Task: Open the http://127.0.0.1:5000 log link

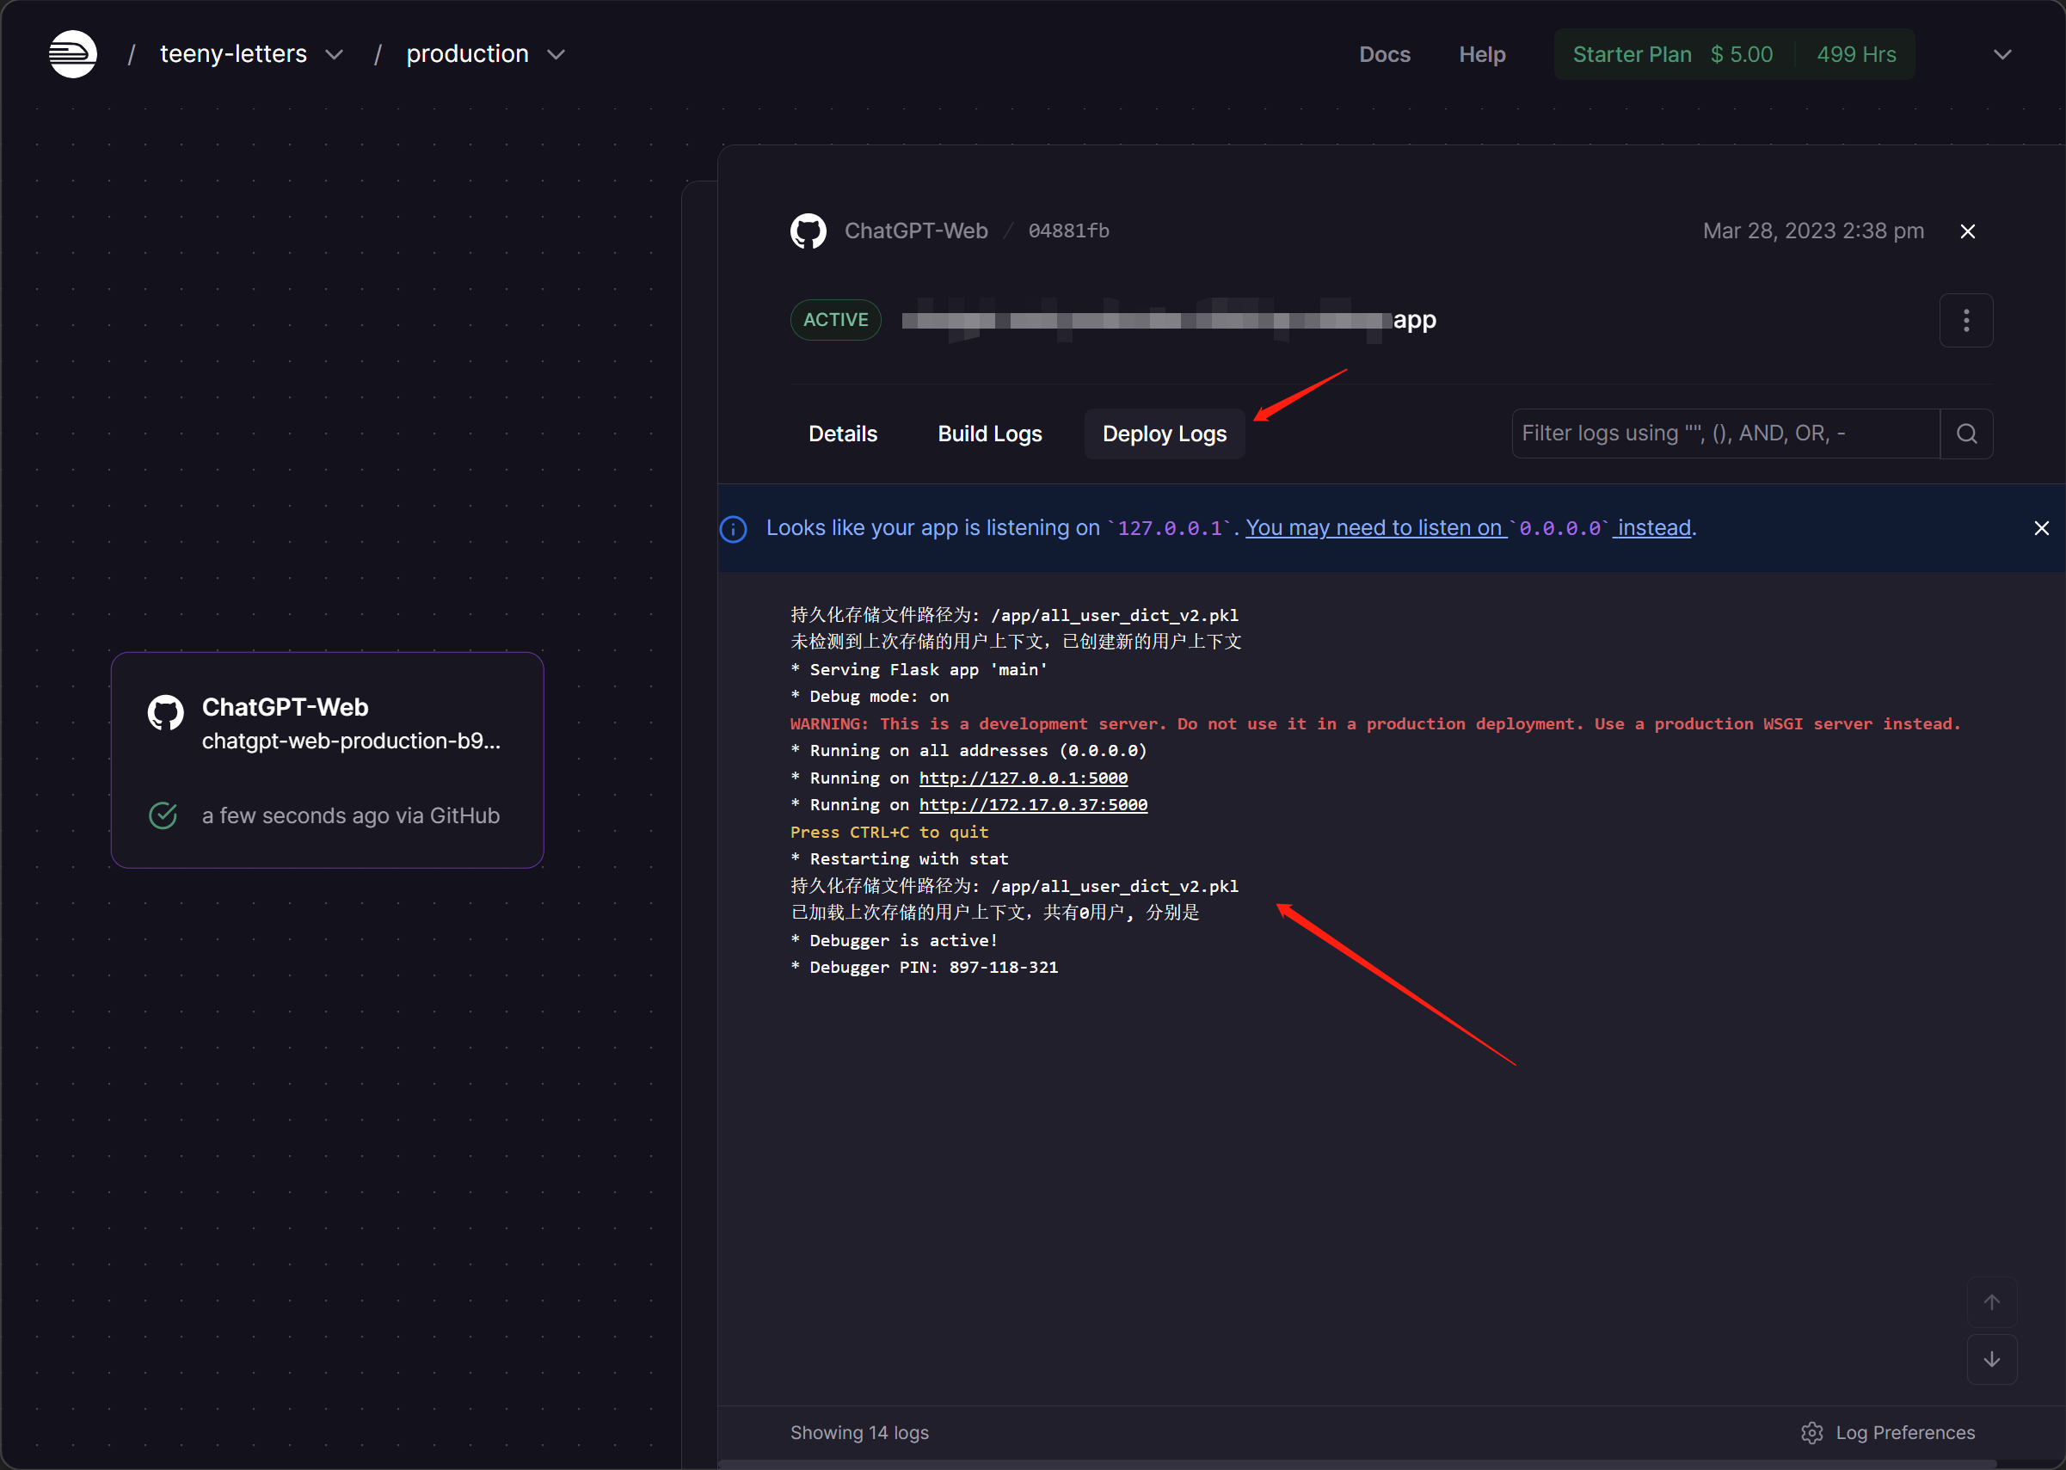Action: (1024, 778)
